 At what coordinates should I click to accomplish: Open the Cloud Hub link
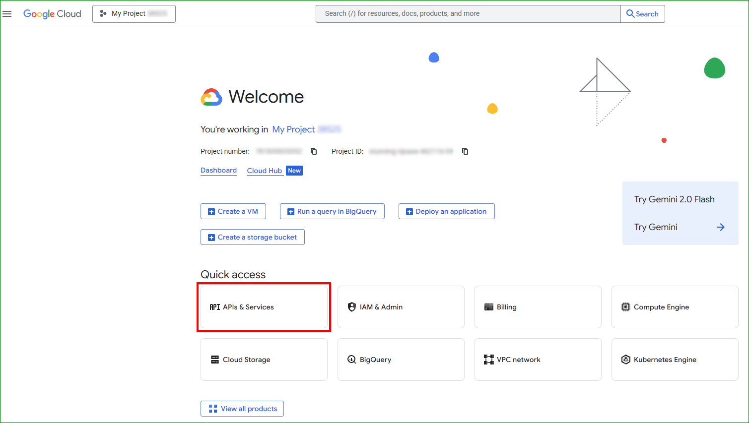point(264,171)
